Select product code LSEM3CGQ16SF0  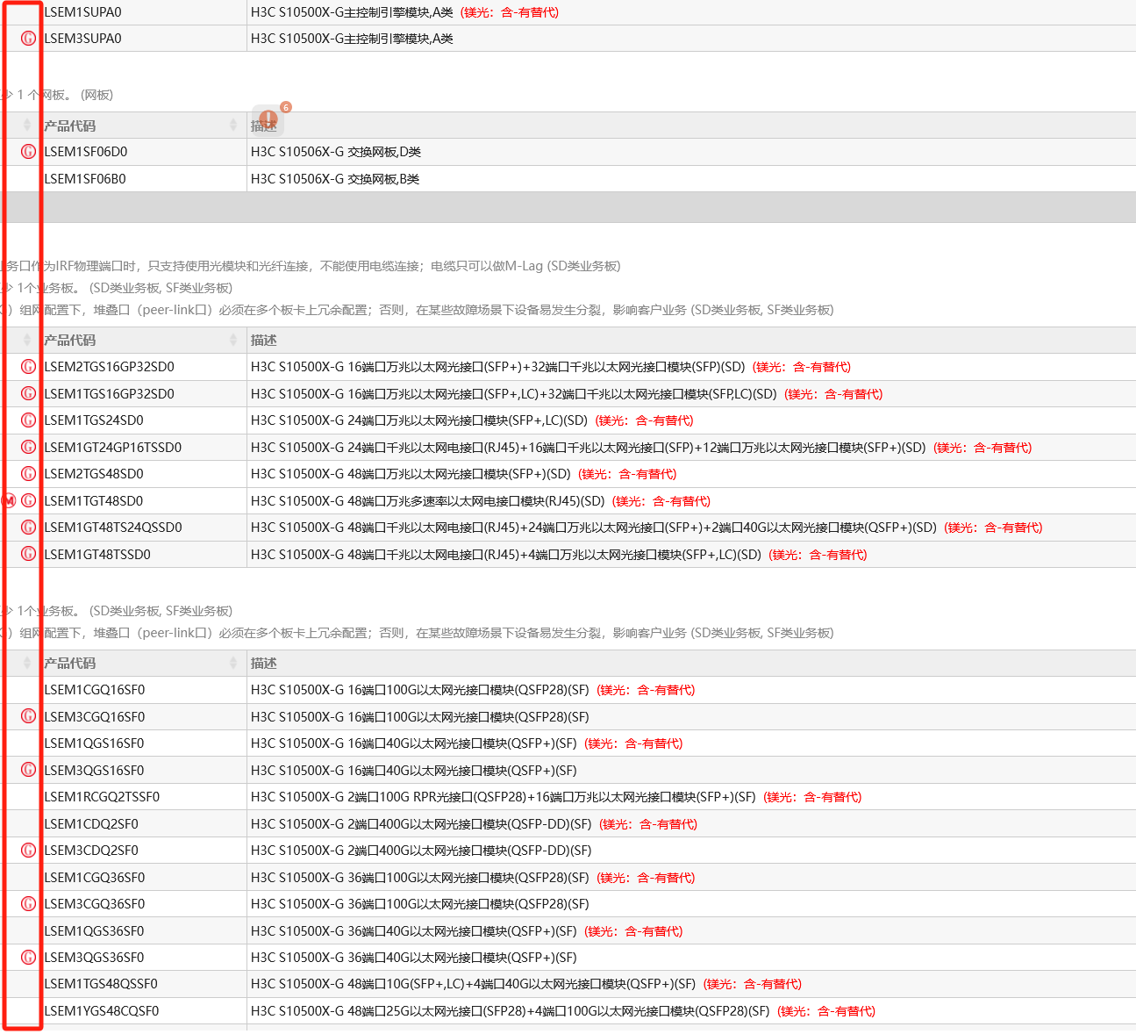point(95,717)
